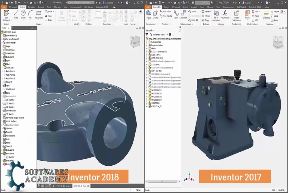Click Copy in assembly Pattern panel

point(205,20)
